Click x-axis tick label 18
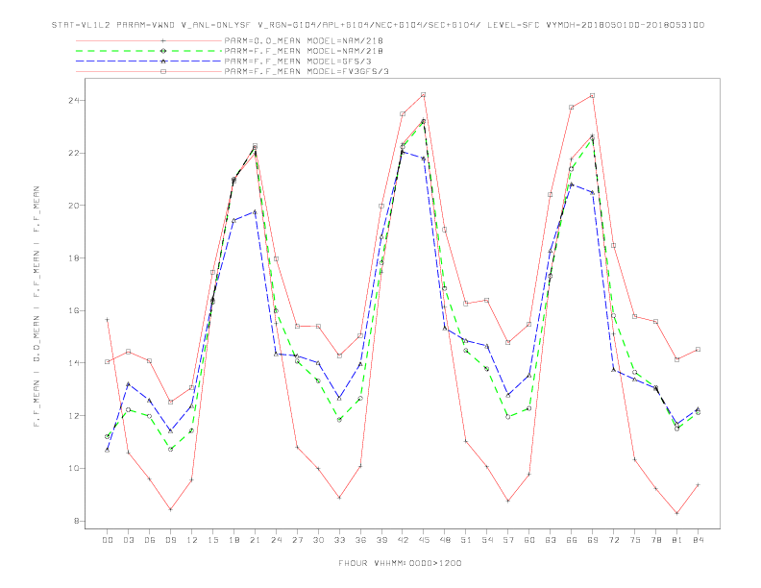The width and height of the screenshot is (761, 588). tap(233, 540)
